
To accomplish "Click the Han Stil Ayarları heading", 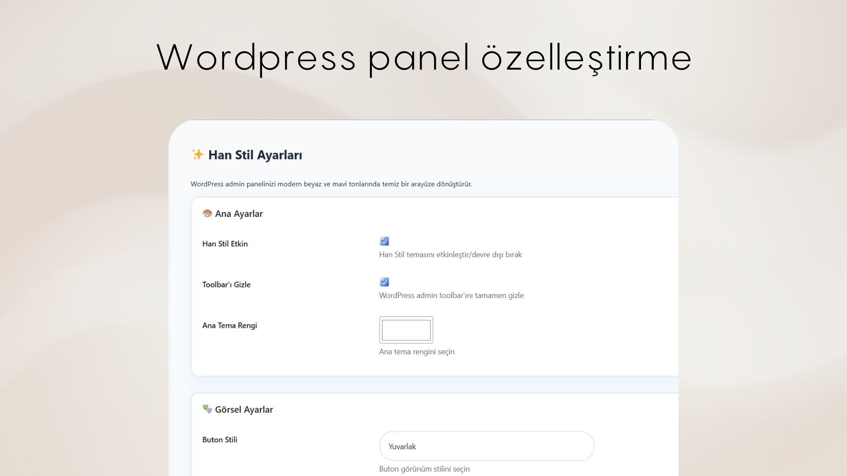I will (x=255, y=155).
